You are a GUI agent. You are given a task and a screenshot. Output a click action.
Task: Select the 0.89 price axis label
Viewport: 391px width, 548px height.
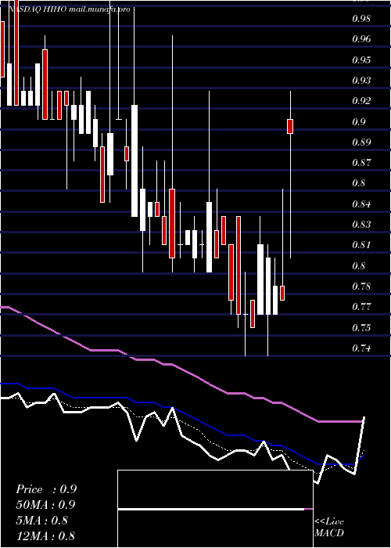coord(361,142)
